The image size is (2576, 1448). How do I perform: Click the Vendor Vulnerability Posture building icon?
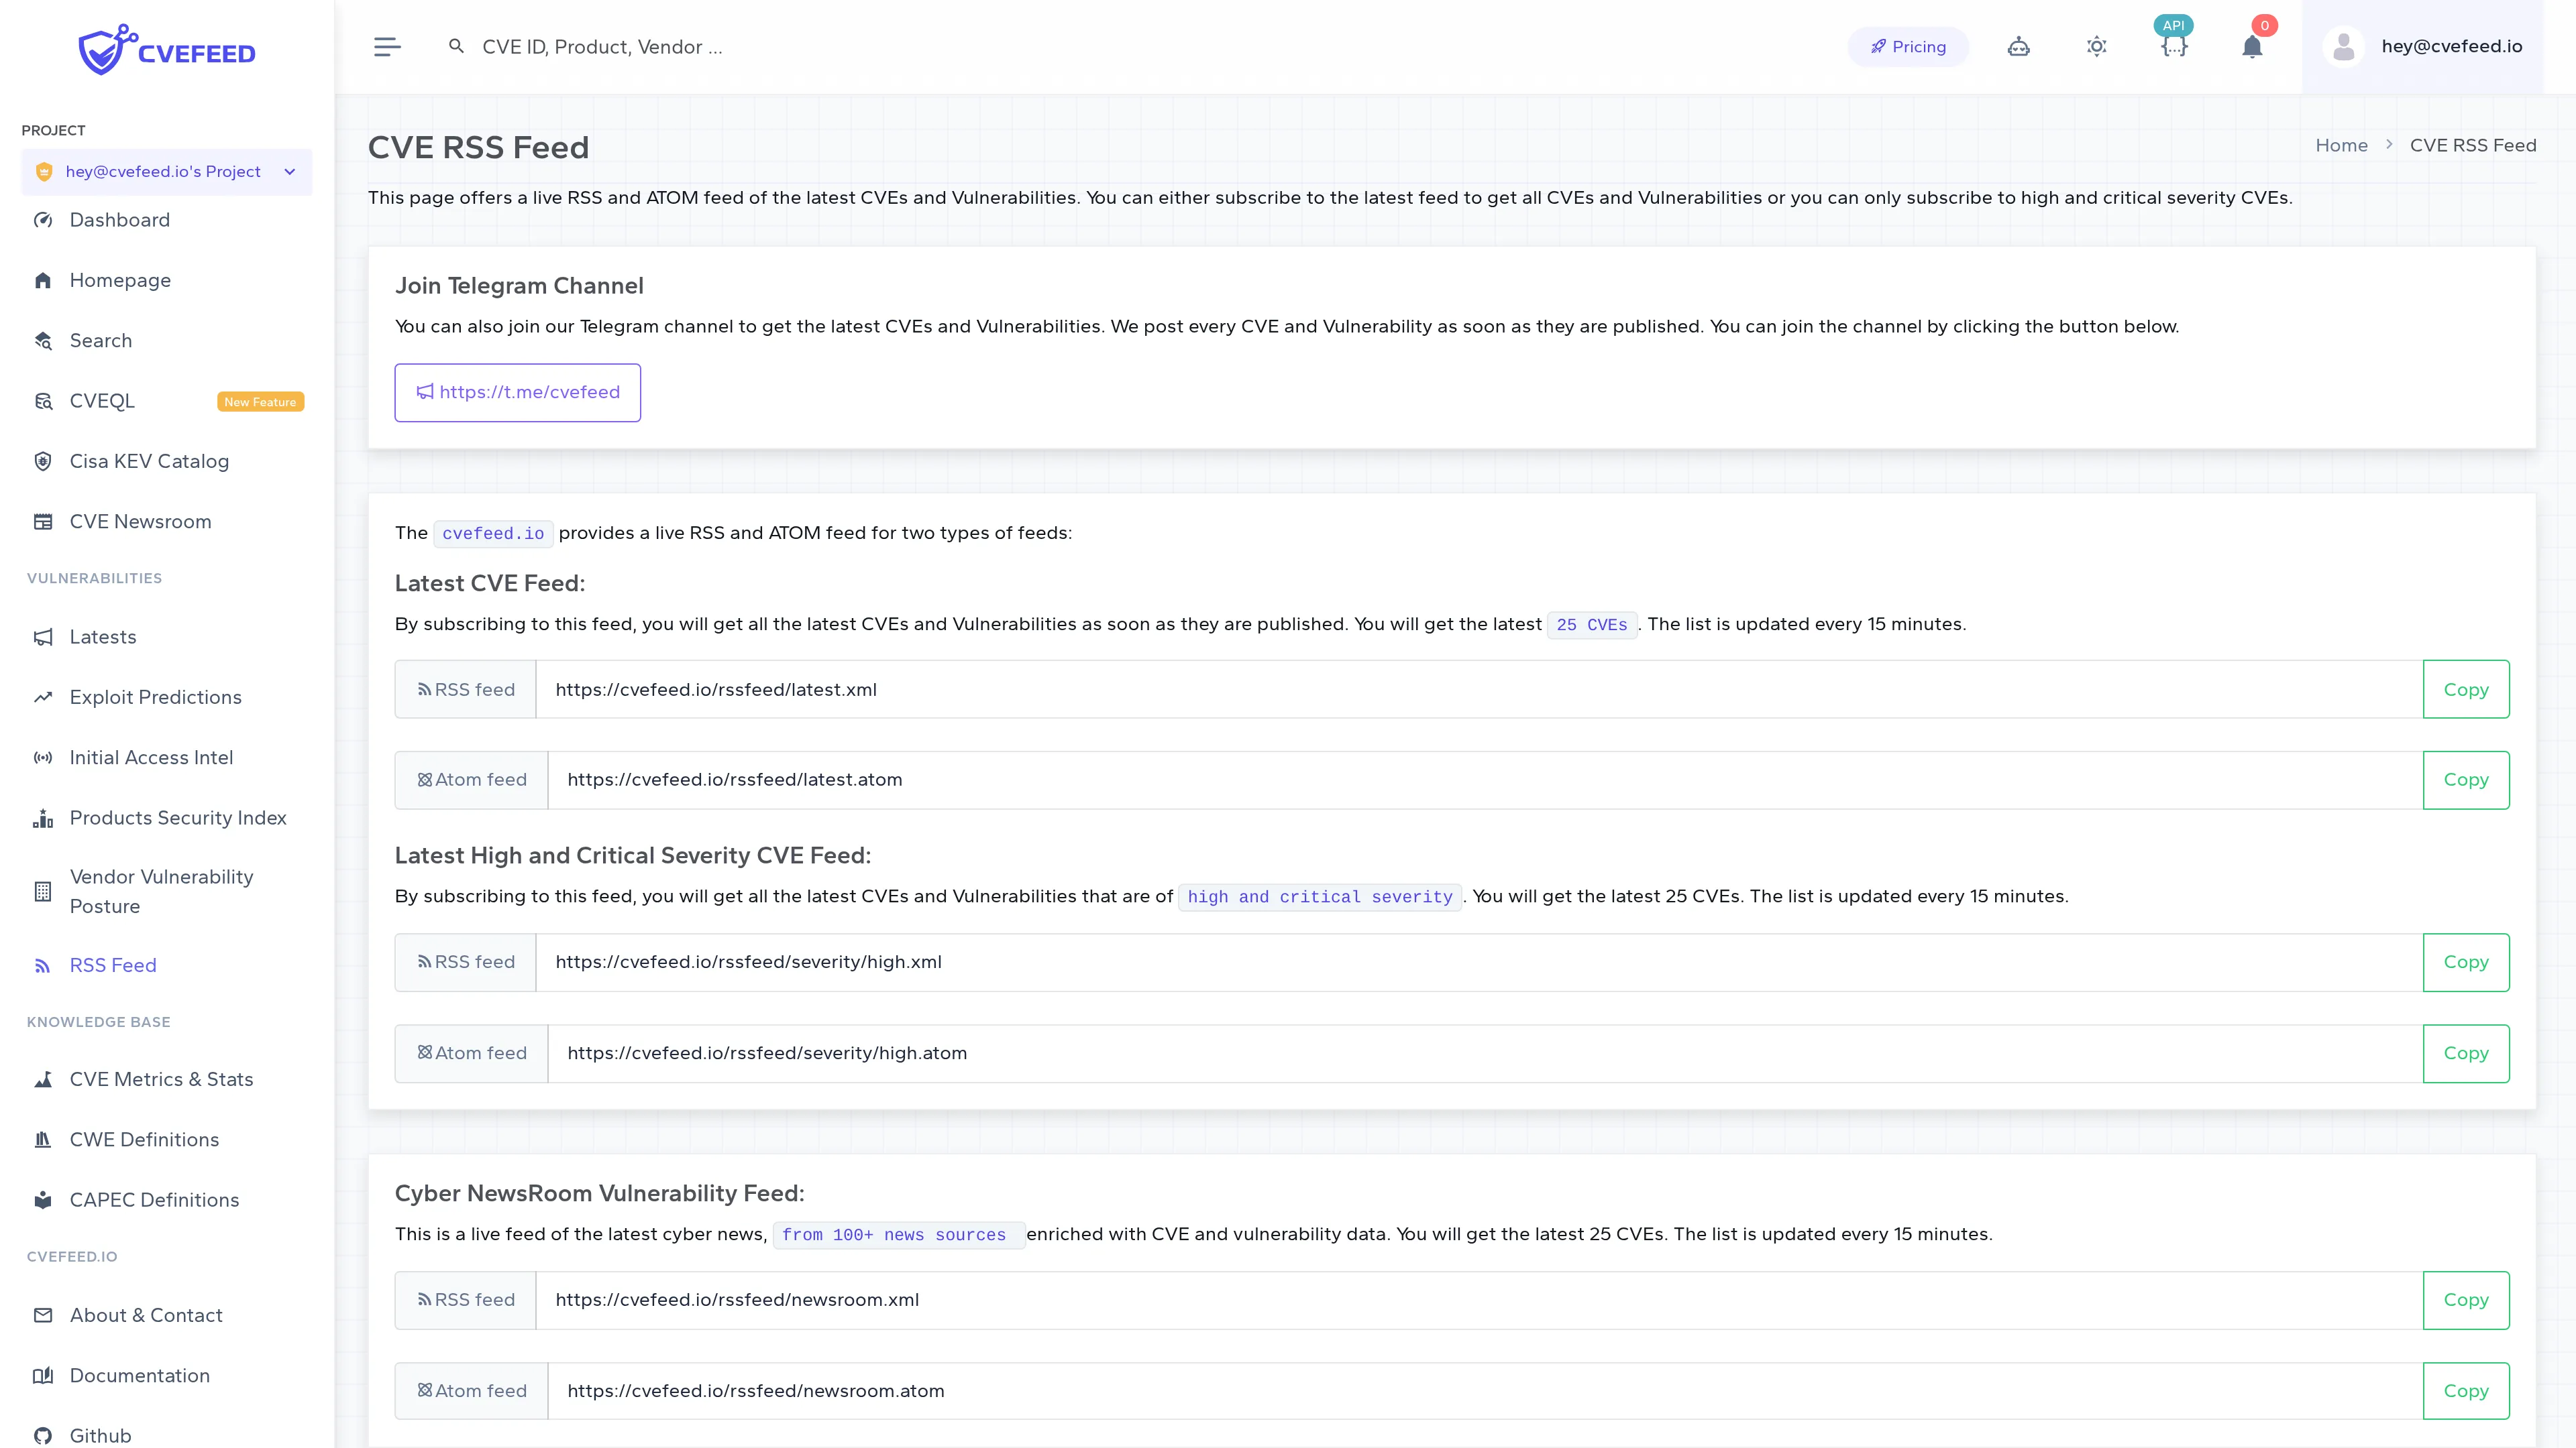point(43,892)
